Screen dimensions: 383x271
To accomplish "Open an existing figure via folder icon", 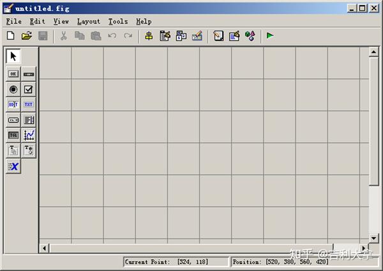I will point(27,36).
